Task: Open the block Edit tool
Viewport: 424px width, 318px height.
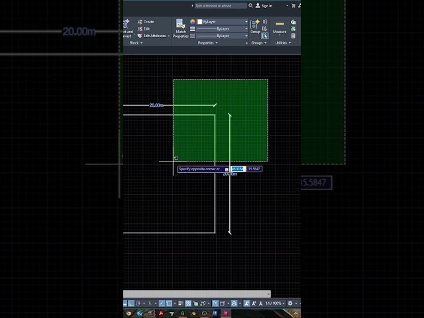Action: point(144,28)
